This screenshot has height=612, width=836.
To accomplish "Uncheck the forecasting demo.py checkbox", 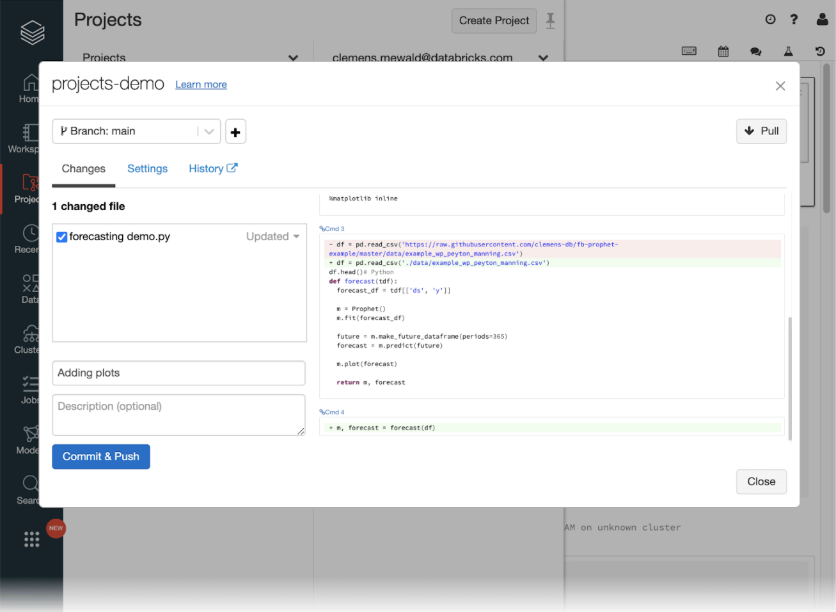I will (62, 237).
